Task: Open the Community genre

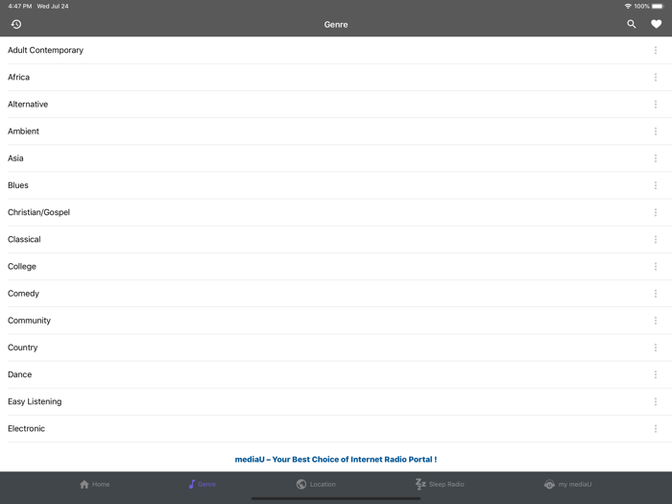Action: [x=336, y=320]
